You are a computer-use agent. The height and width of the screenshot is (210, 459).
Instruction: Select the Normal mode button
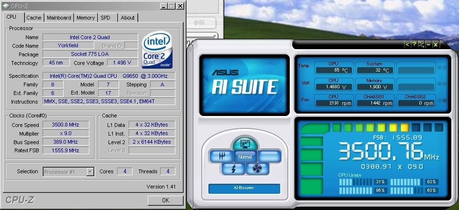(x=245, y=157)
